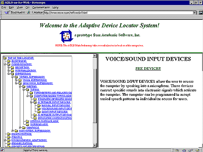203x152 pixels.
Task: Click folder icon beside VOICE/SOUND INPUT DEVI
Action: click(39, 108)
